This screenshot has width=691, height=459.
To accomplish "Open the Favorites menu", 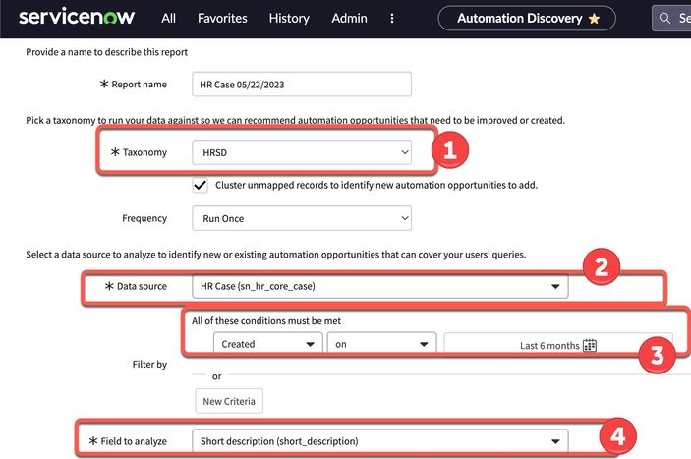I will [222, 18].
